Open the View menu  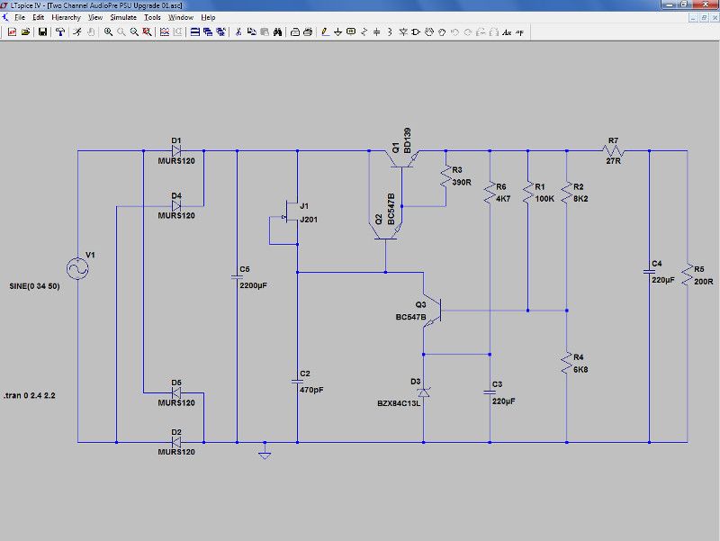point(95,17)
